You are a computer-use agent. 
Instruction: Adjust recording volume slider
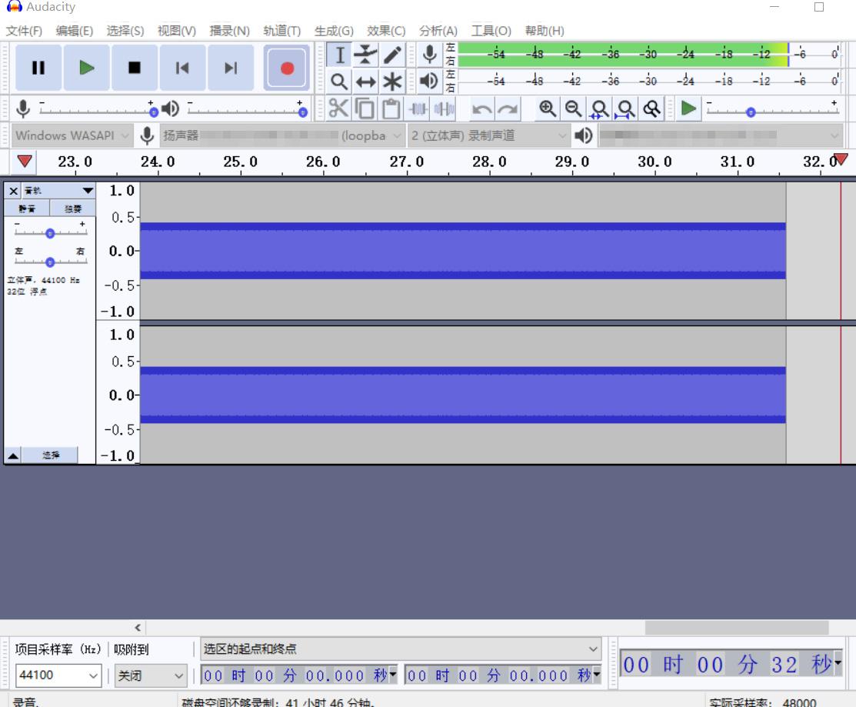click(x=154, y=112)
